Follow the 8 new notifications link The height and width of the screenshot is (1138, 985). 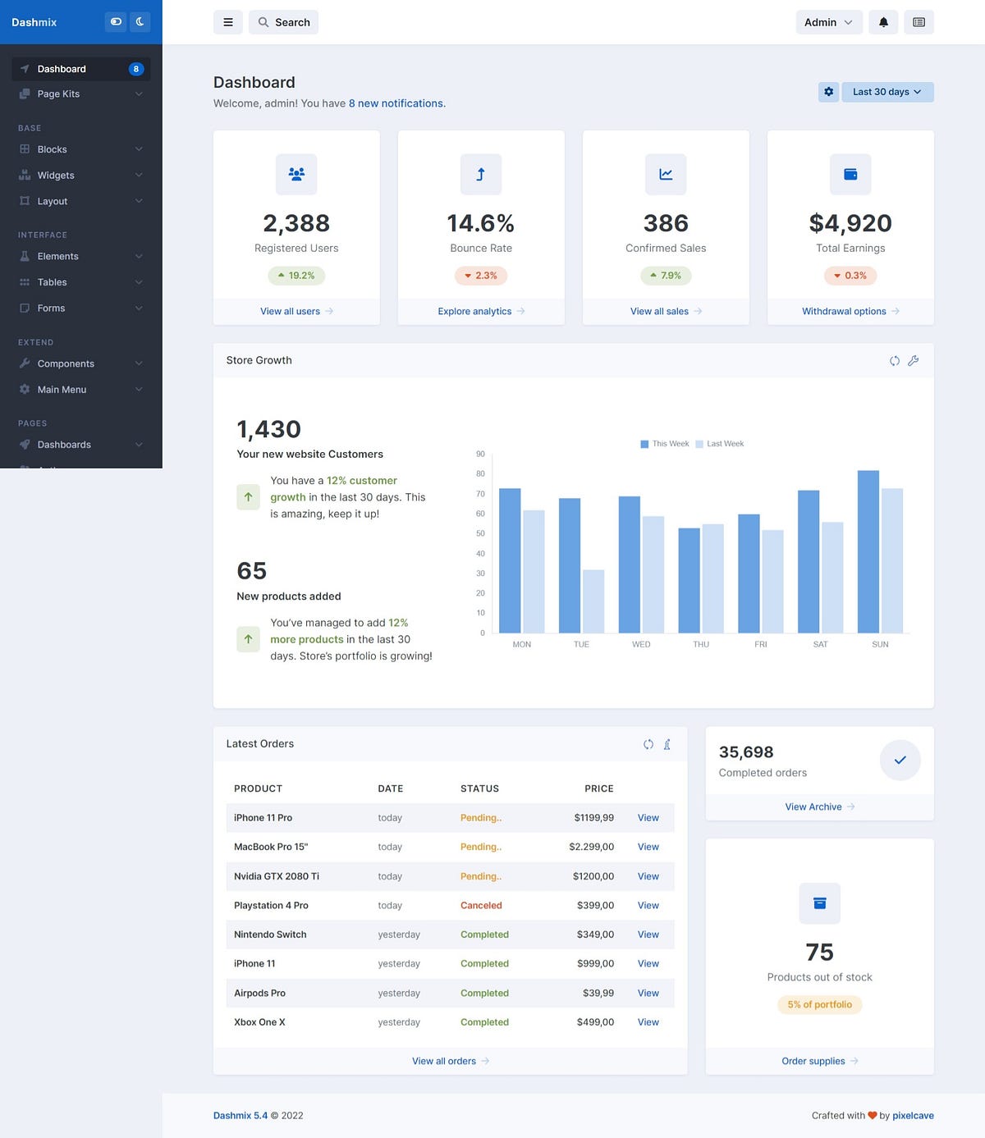396,103
